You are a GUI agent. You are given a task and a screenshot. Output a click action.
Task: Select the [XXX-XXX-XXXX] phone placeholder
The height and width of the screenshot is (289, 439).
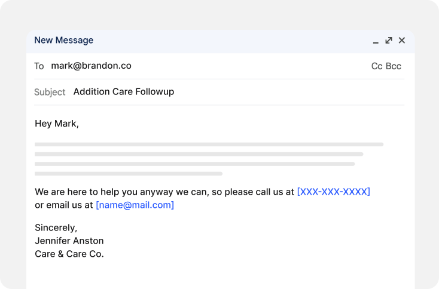[x=334, y=192]
